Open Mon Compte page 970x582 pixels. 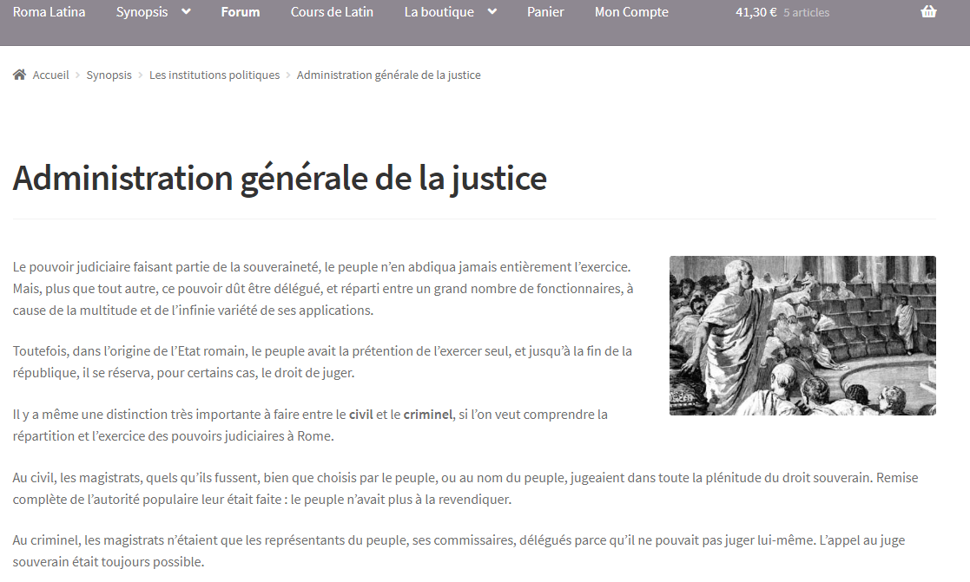click(x=631, y=12)
